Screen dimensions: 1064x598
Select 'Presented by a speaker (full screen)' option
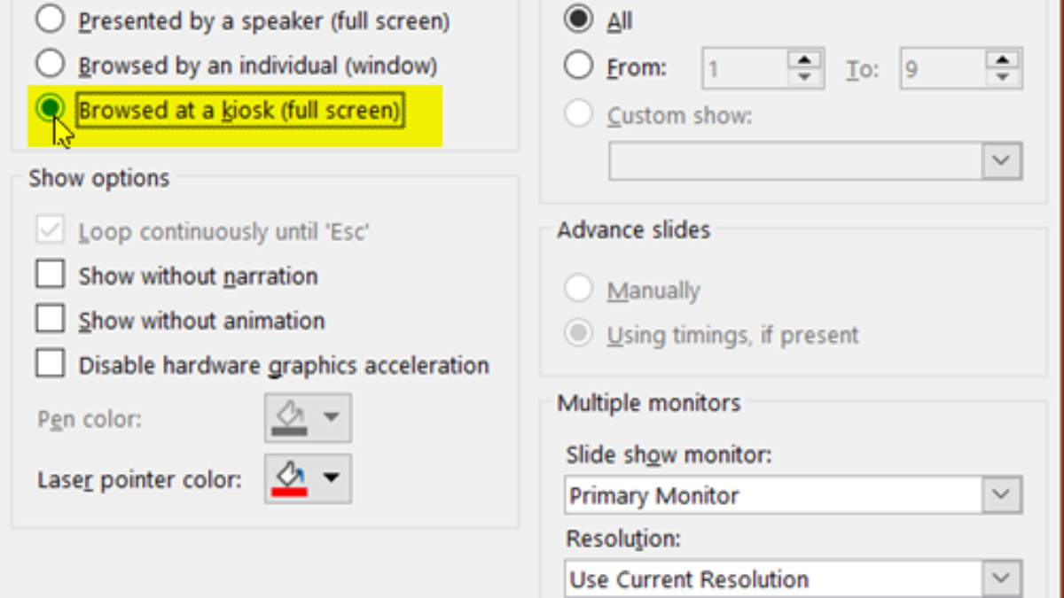coord(51,19)
